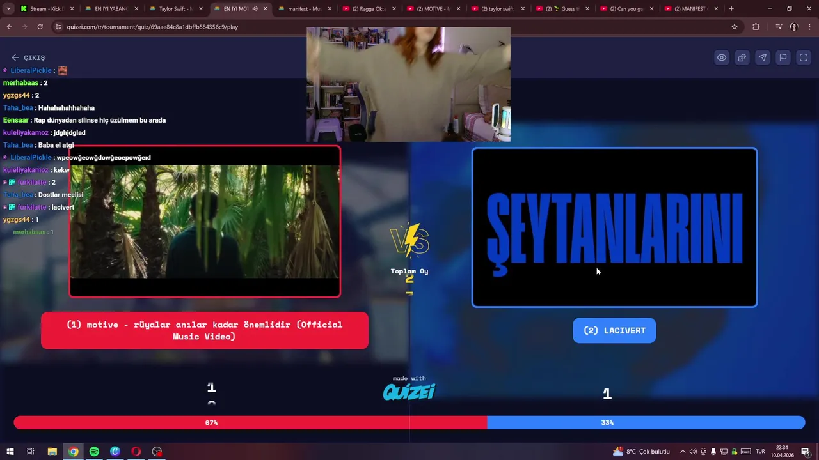Vote for option (1) motive red button
Image resolution: width=819 pixels, height=460 pixels.
205,330
